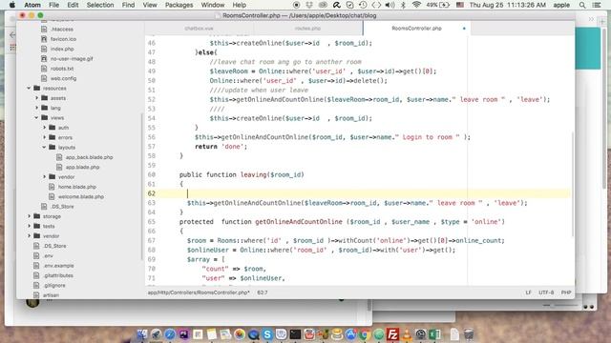This screenshot has height=343, width=611.
Task: Expand the lang folder
Action: tap(36, 108)
